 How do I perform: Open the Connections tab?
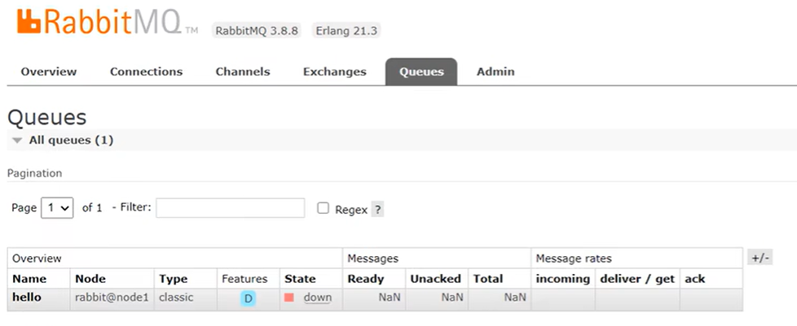pyautogui.click(x=147, y=72)
